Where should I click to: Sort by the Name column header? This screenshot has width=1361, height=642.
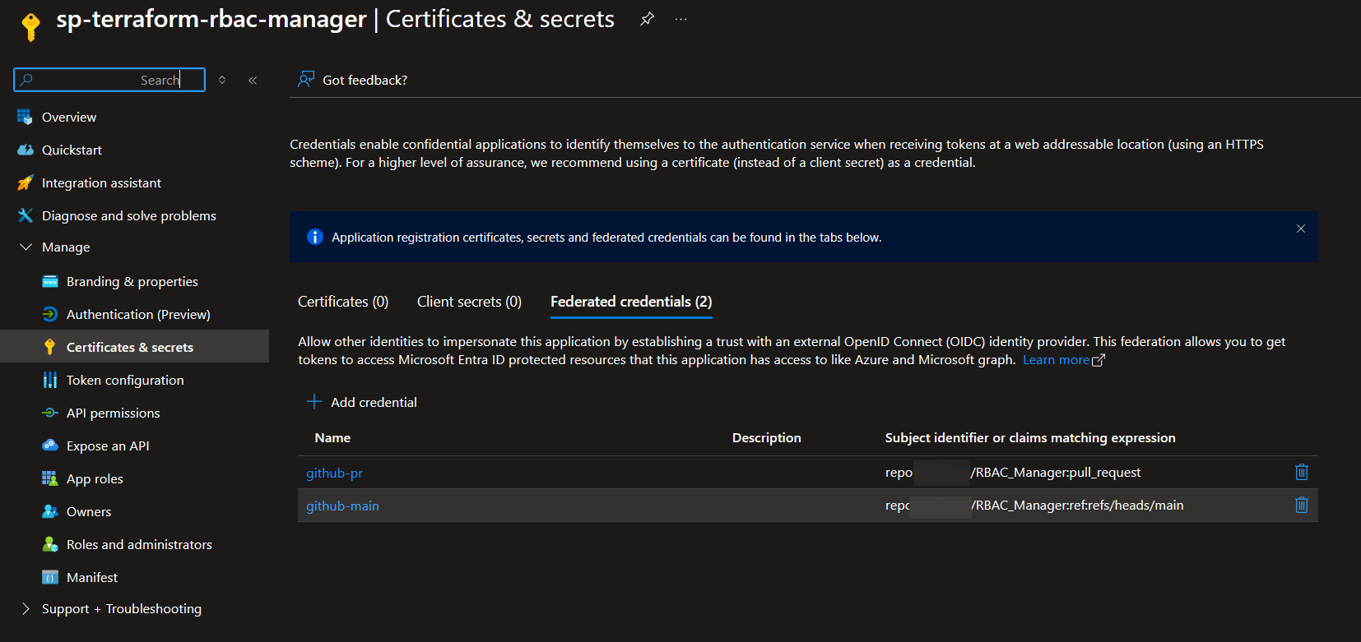coord(332,437)
